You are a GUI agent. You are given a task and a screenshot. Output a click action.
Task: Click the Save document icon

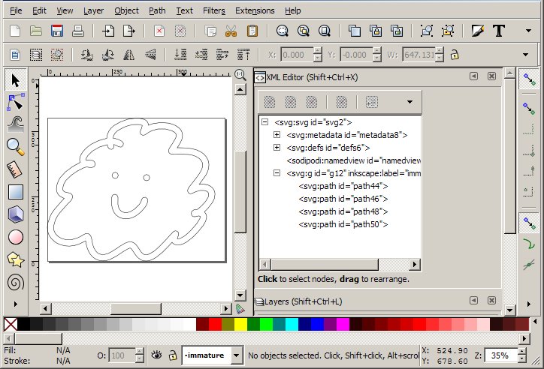point(56,31)
